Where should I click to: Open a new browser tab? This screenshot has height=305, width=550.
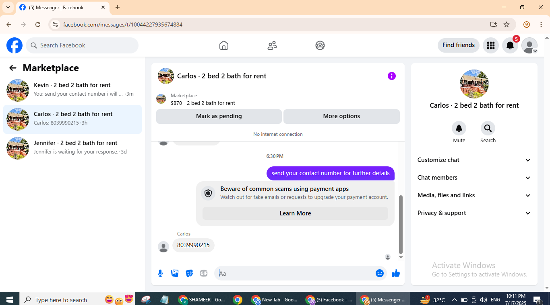118,7
